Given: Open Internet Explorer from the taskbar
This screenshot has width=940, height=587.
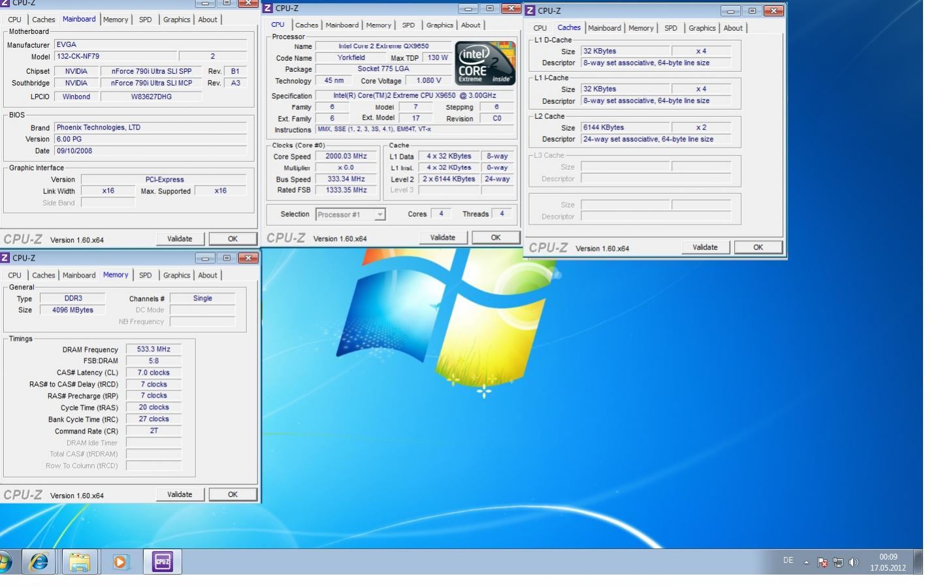Looking at the screenshot, I should (x=39, y=562).
